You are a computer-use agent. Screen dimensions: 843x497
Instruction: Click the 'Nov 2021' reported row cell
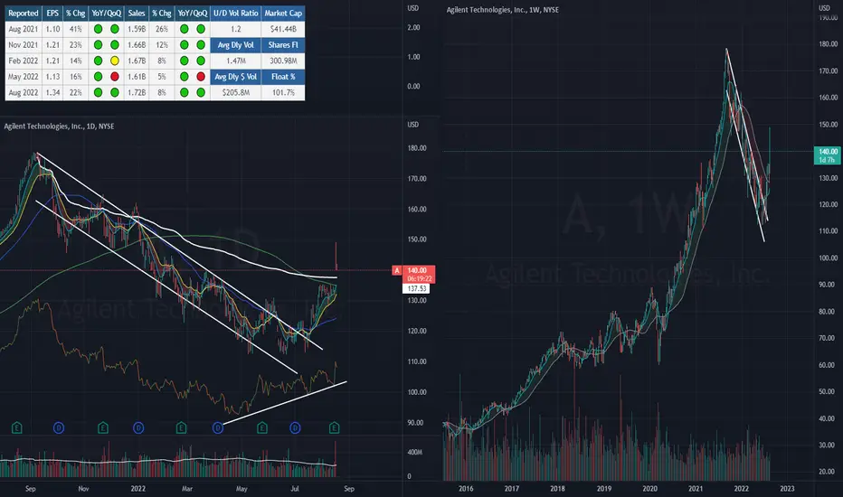click(24, 45)
